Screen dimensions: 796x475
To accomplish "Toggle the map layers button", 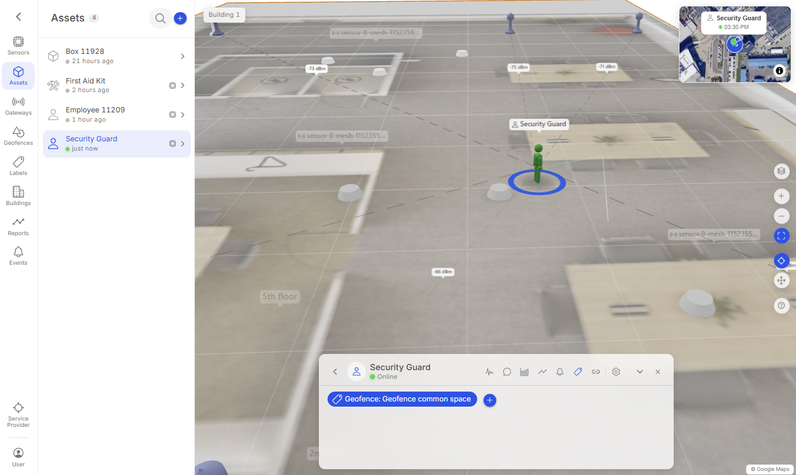I will pyautogui.click(x=782, y=171).
